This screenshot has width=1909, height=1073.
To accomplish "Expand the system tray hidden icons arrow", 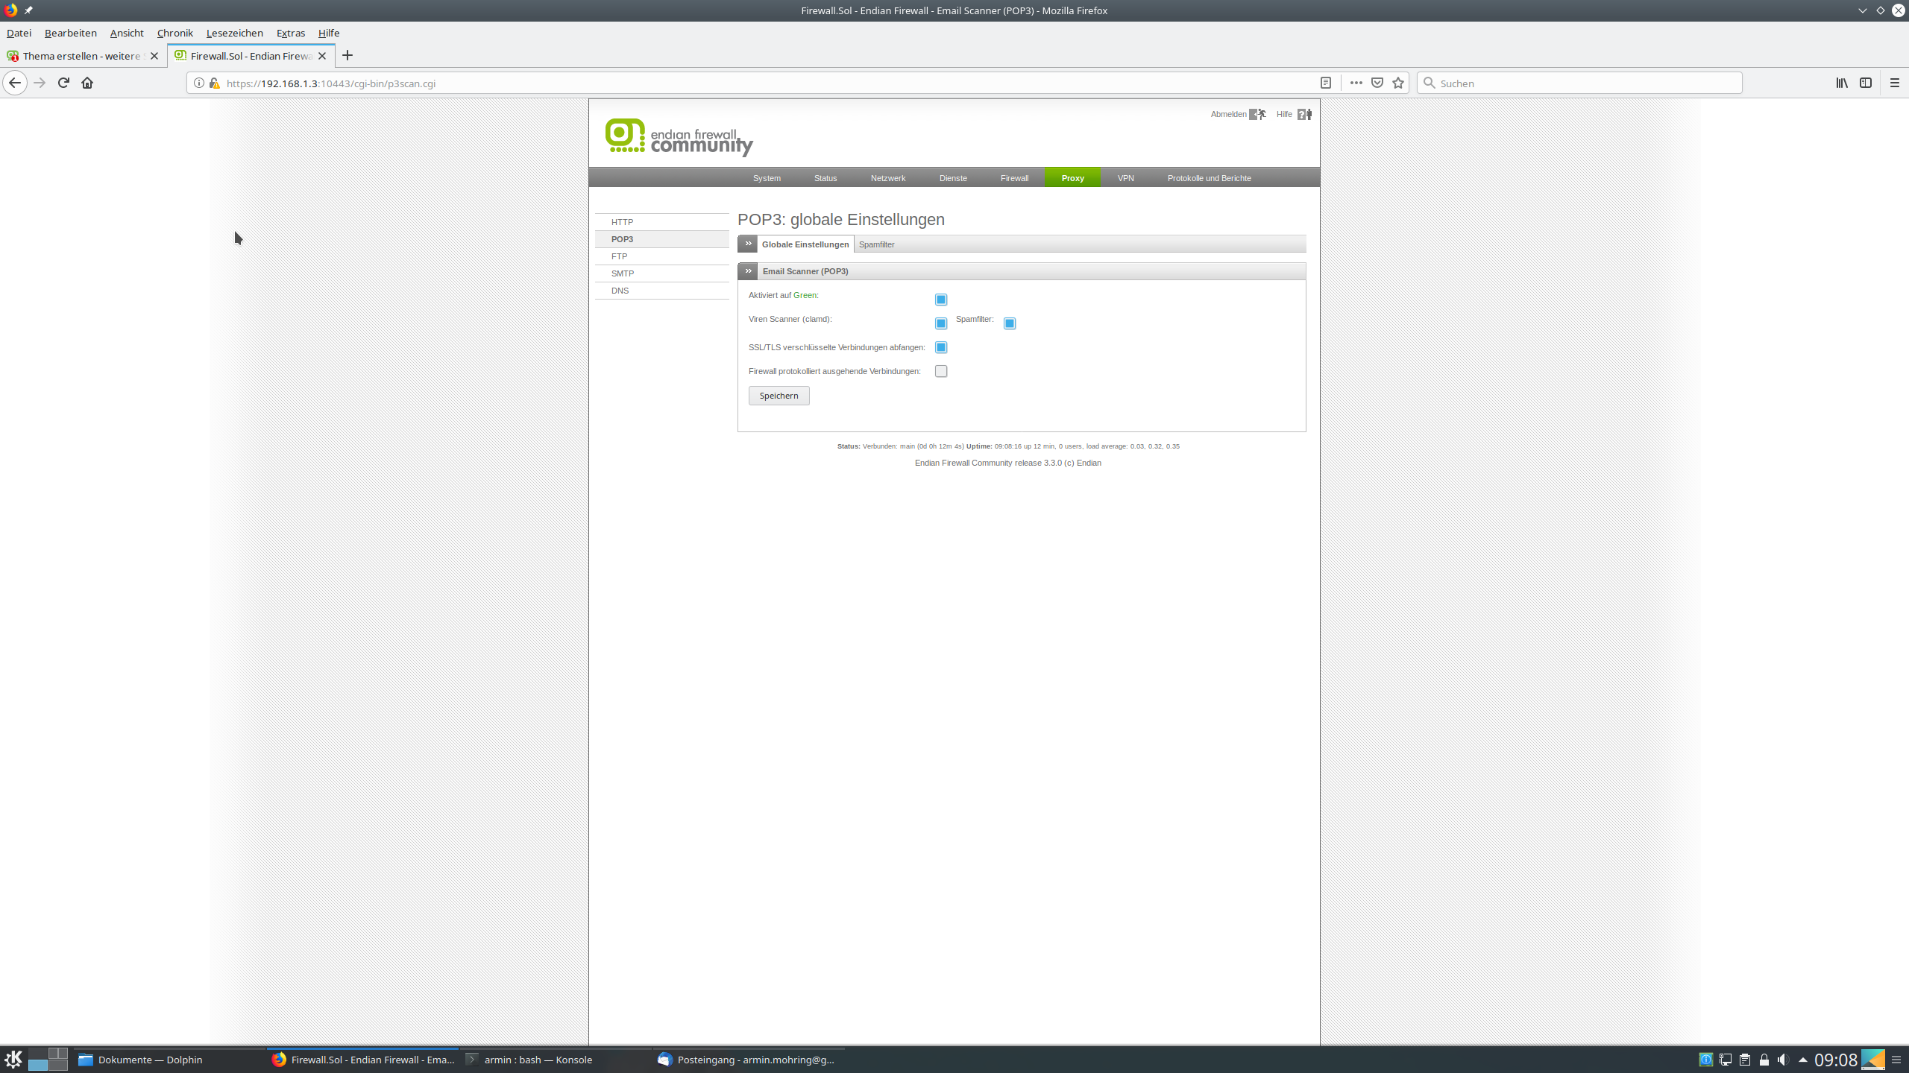I will click(x=1803, y=1060).
